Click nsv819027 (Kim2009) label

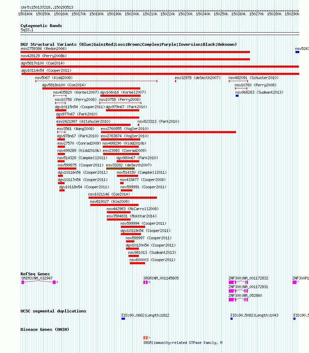point(110,201)
